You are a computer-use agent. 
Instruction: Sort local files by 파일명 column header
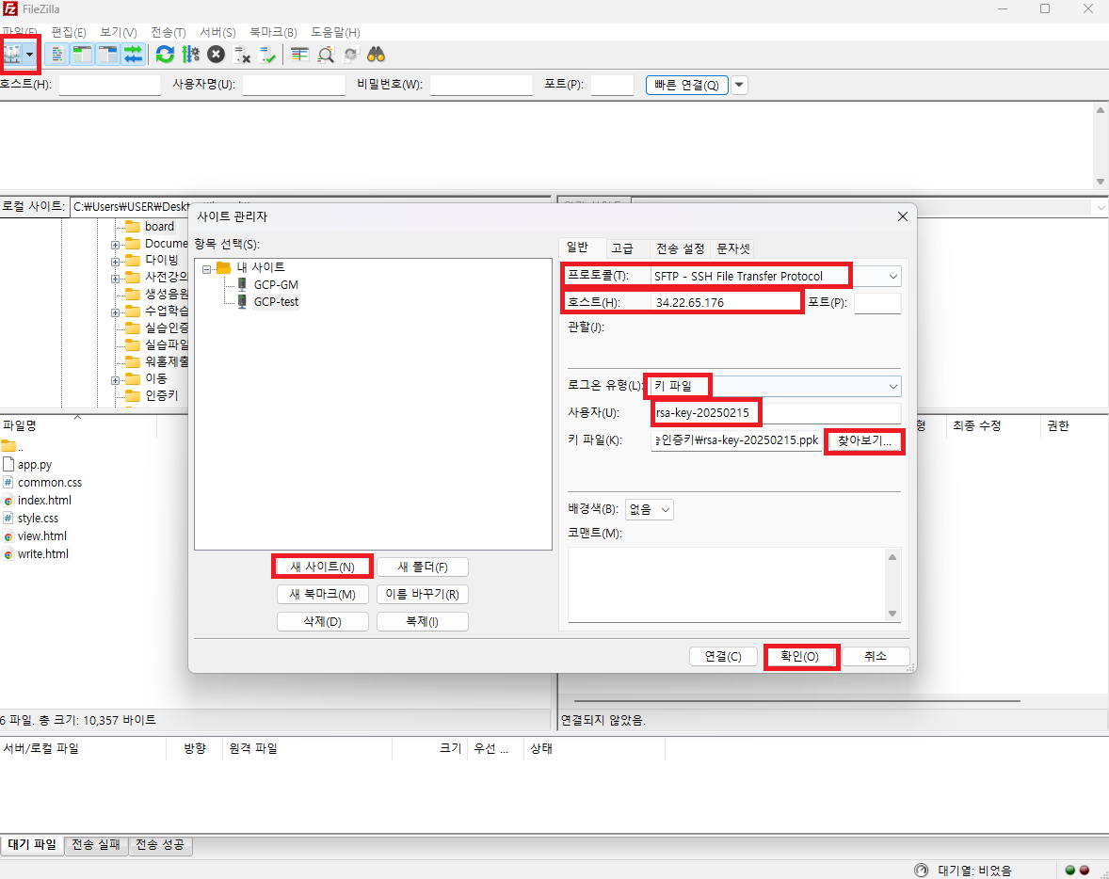click(78, 425)
